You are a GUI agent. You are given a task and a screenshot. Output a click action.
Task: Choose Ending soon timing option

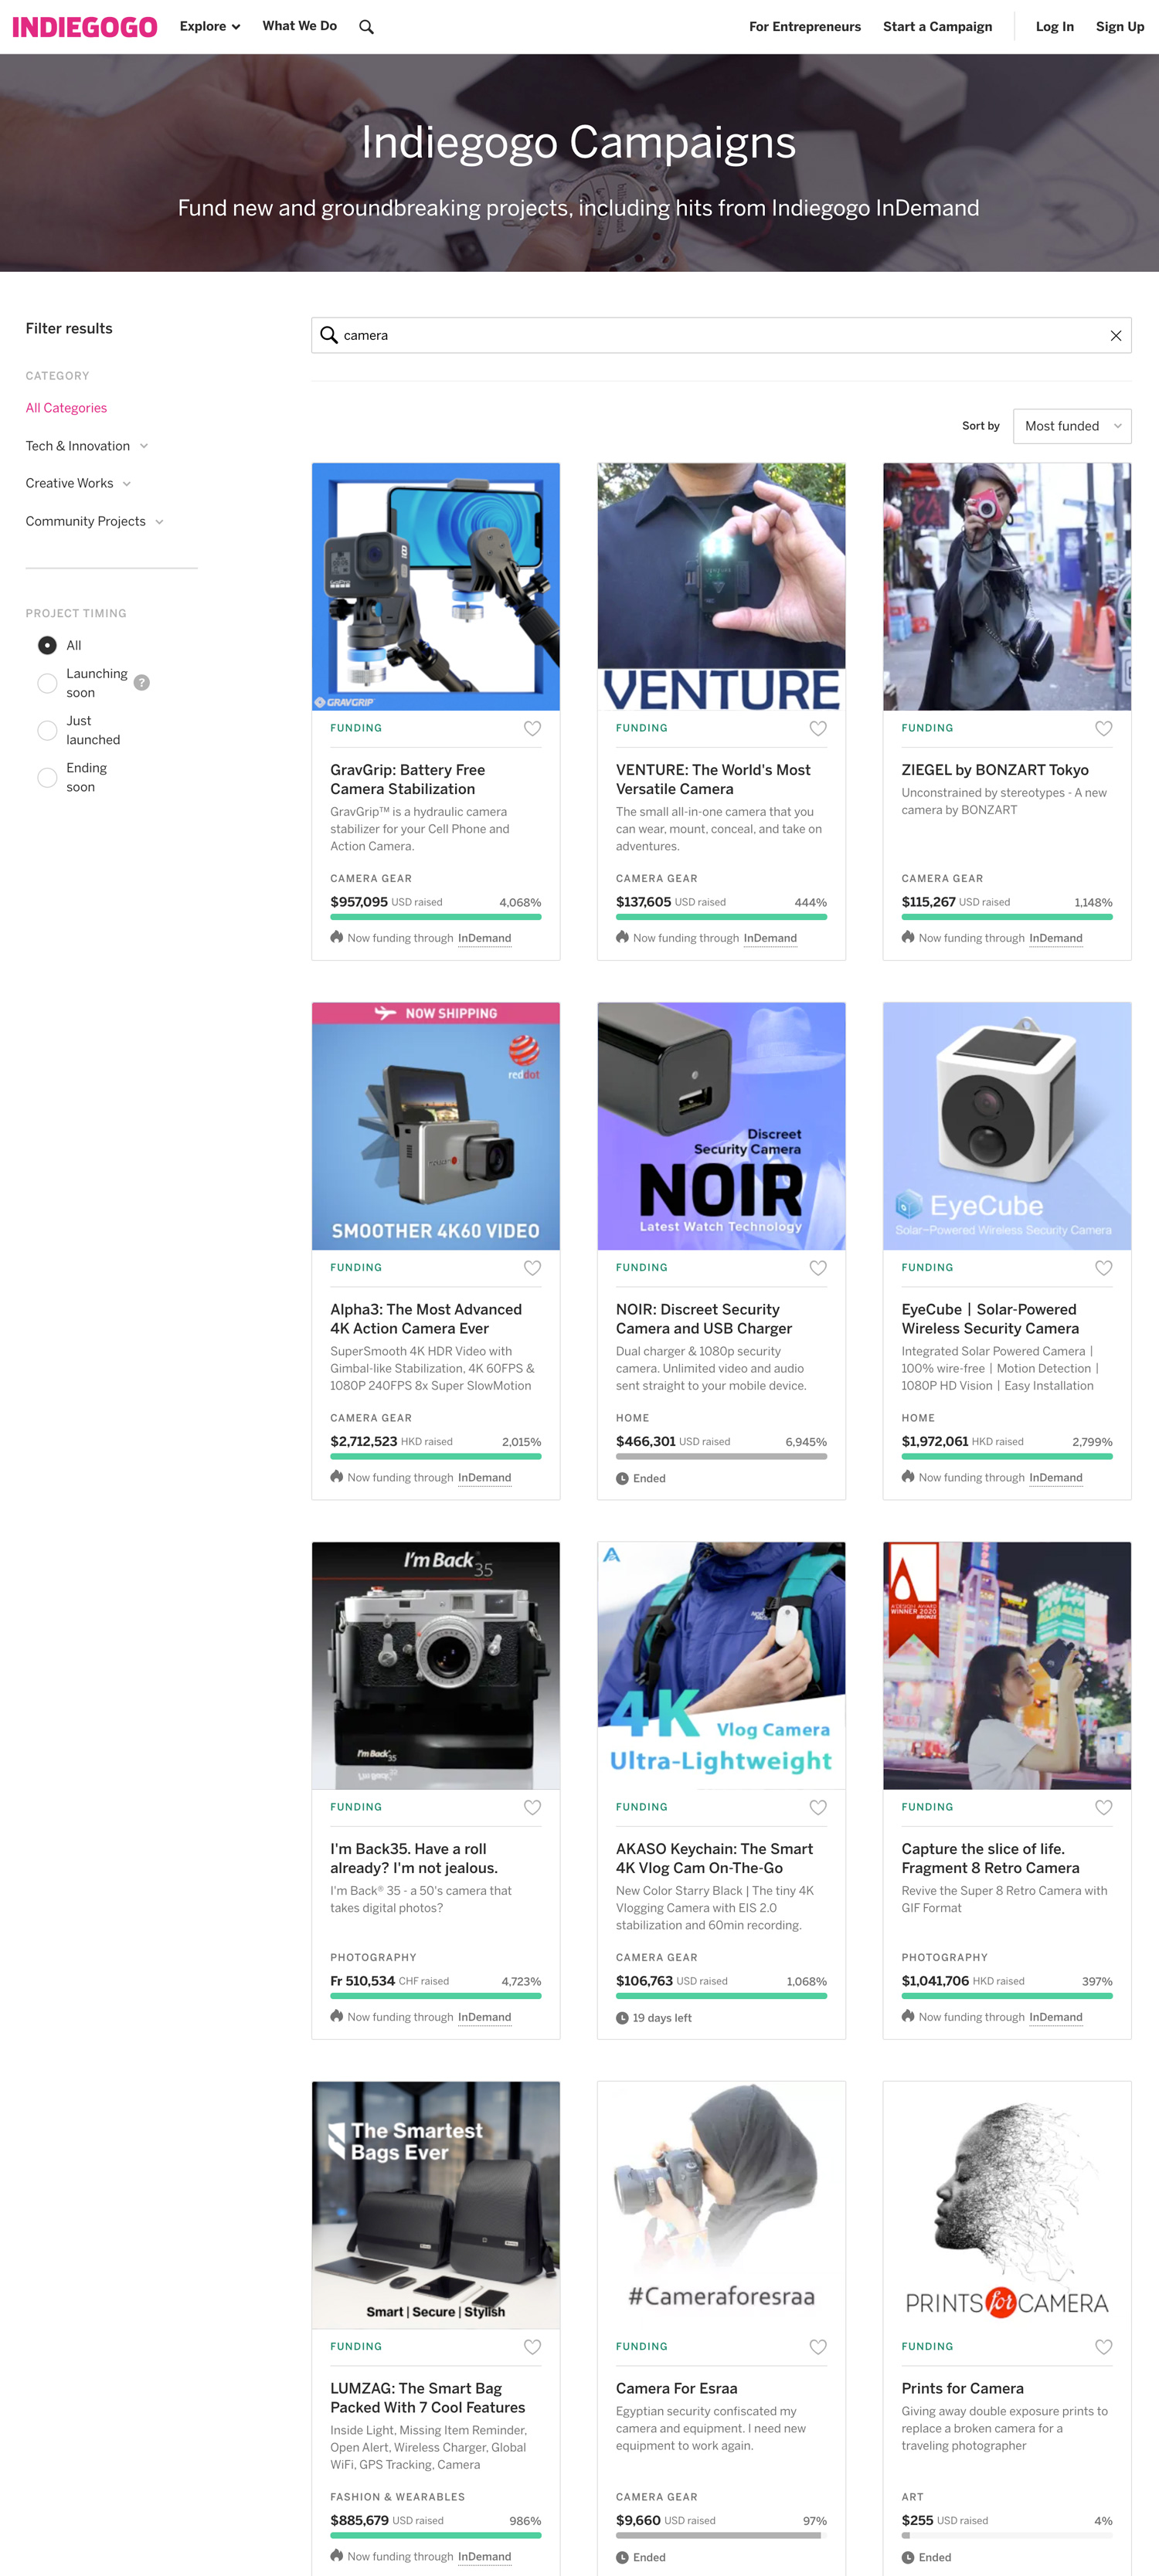tap(47, 778)
